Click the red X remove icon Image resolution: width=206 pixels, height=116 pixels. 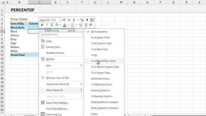(43, 78)
